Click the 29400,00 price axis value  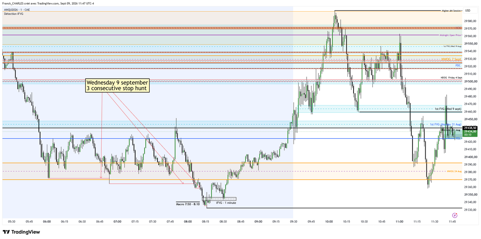pyautogui.click(x=470, y=157)
